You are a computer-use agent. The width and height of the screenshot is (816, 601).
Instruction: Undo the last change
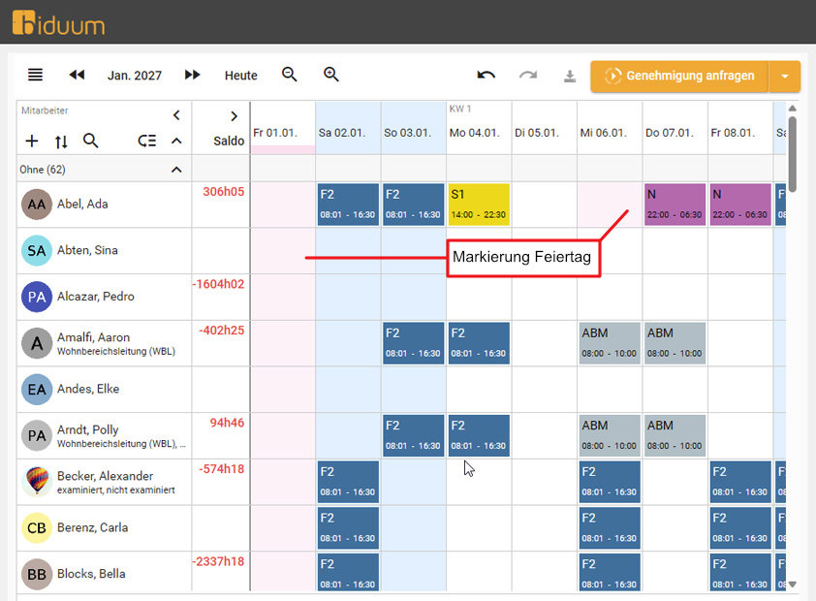[x=486, y=76]
